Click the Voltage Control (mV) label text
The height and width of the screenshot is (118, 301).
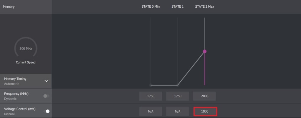coord(19,109)
